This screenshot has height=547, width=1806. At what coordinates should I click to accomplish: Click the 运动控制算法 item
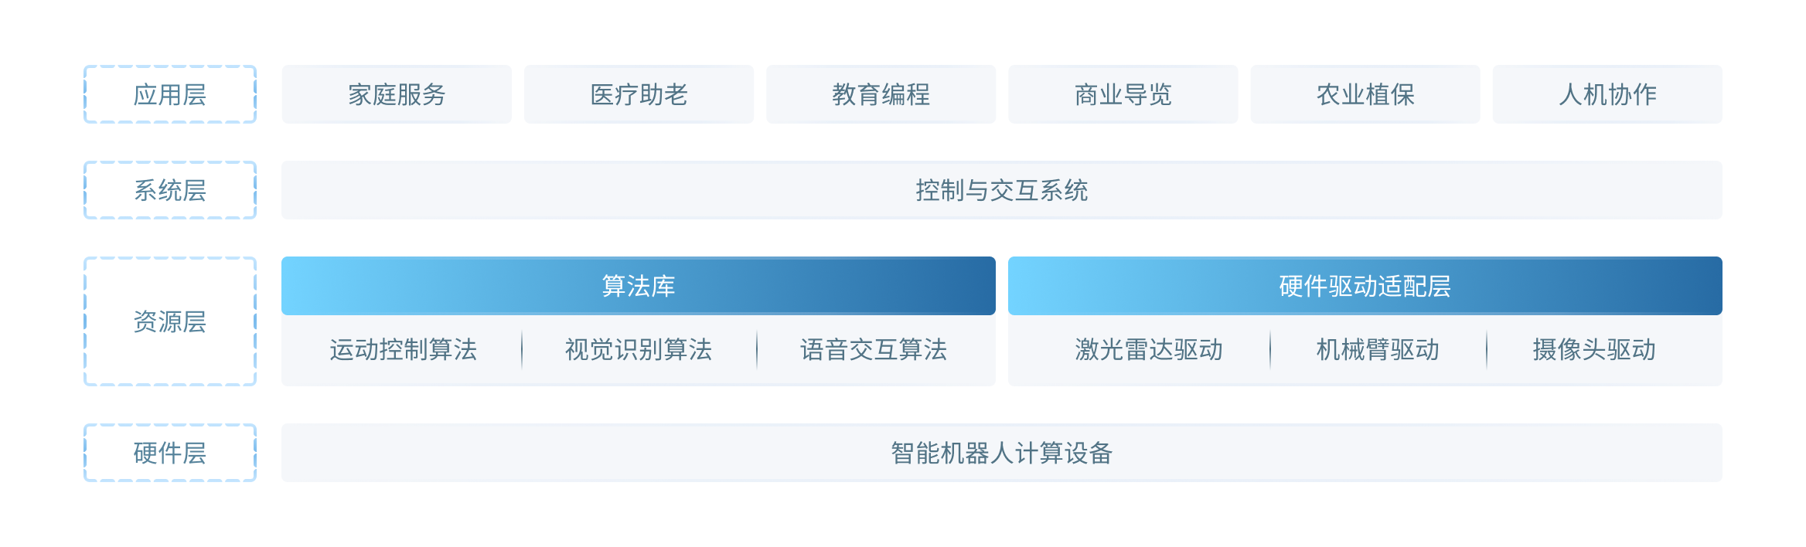403,350
